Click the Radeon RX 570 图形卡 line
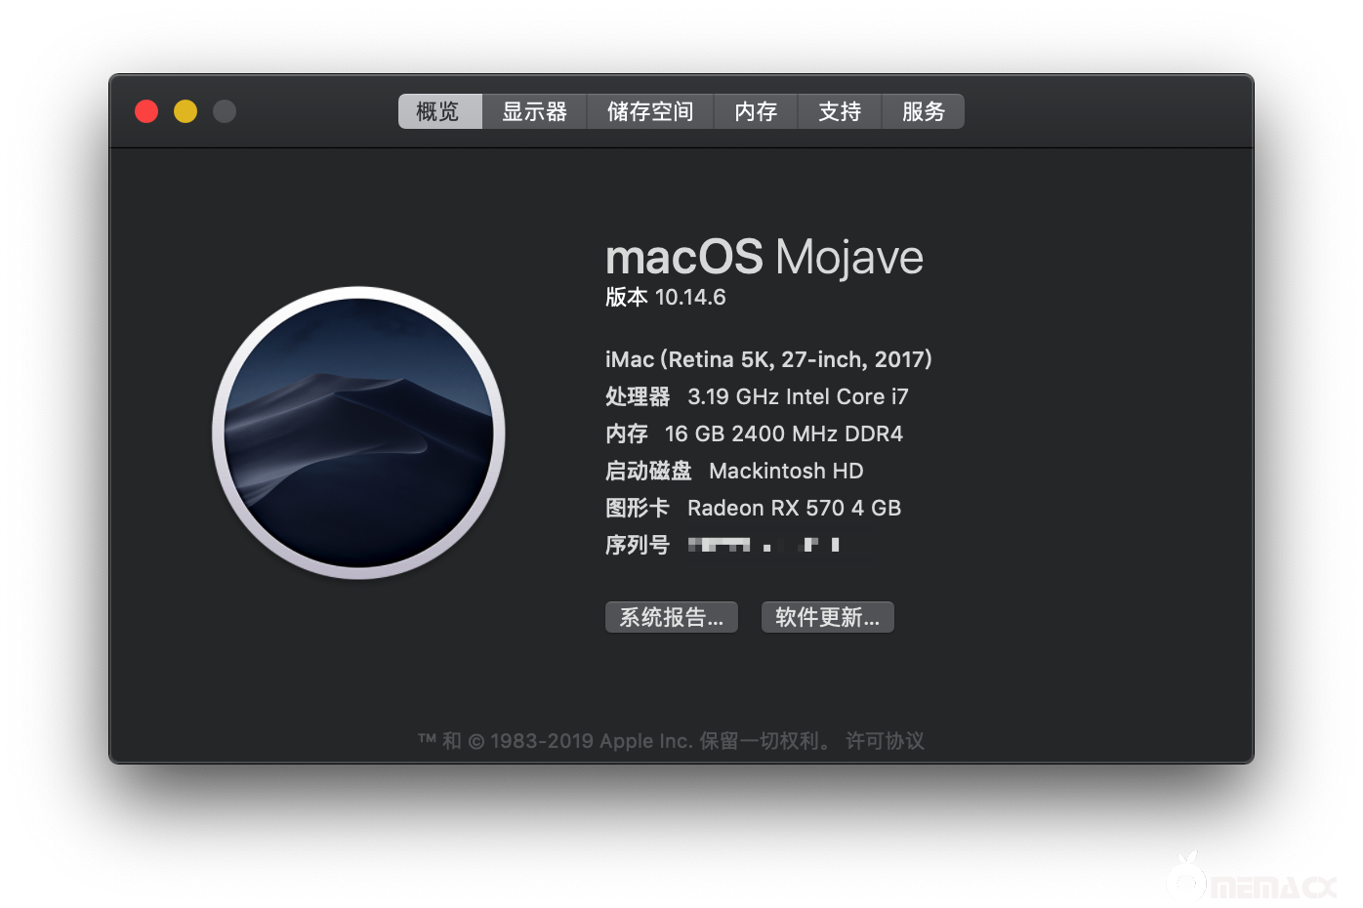The width and height of the screenshot is (1363, 908). (754, 508)
